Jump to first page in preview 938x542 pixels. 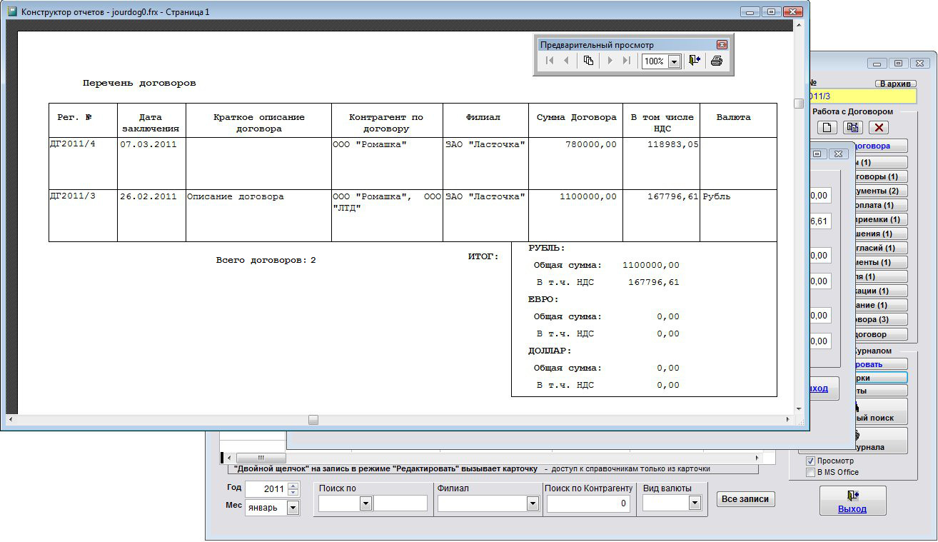tap(549, 61)
